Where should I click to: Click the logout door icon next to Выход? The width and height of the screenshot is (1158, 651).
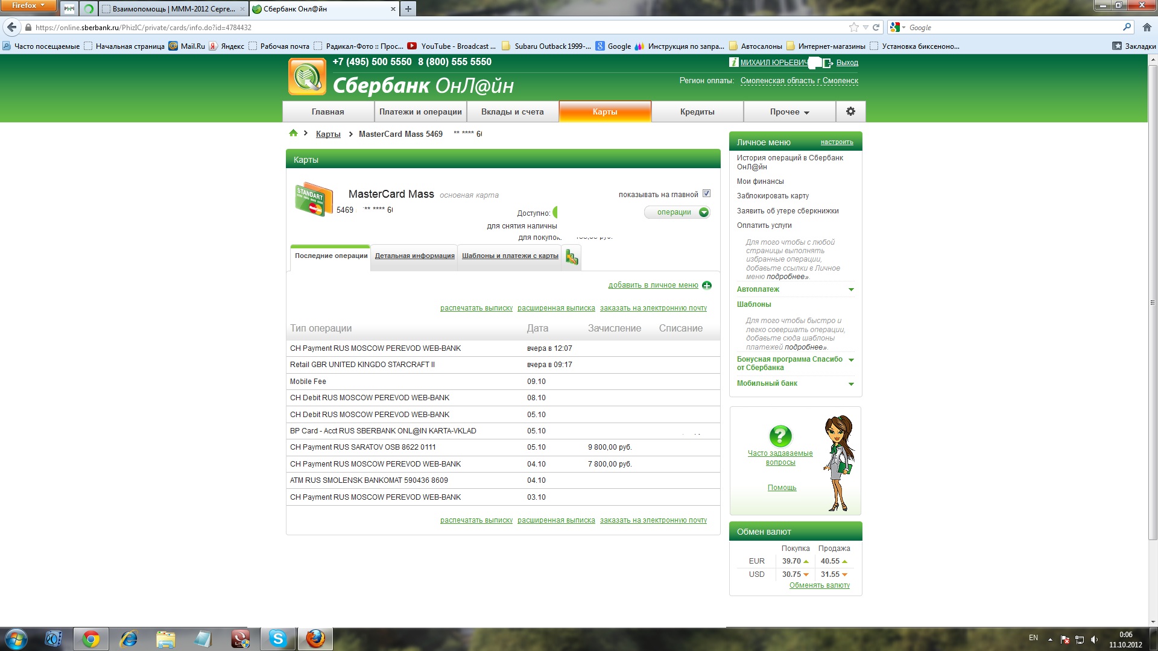(827, 63)
